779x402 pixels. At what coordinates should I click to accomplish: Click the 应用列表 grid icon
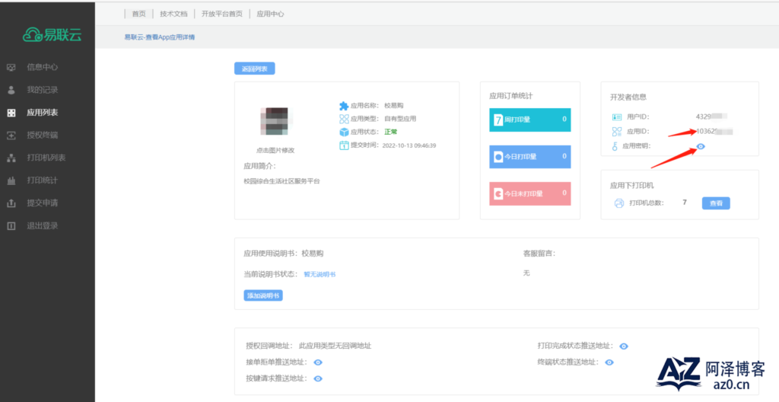[x=11, y=113]
